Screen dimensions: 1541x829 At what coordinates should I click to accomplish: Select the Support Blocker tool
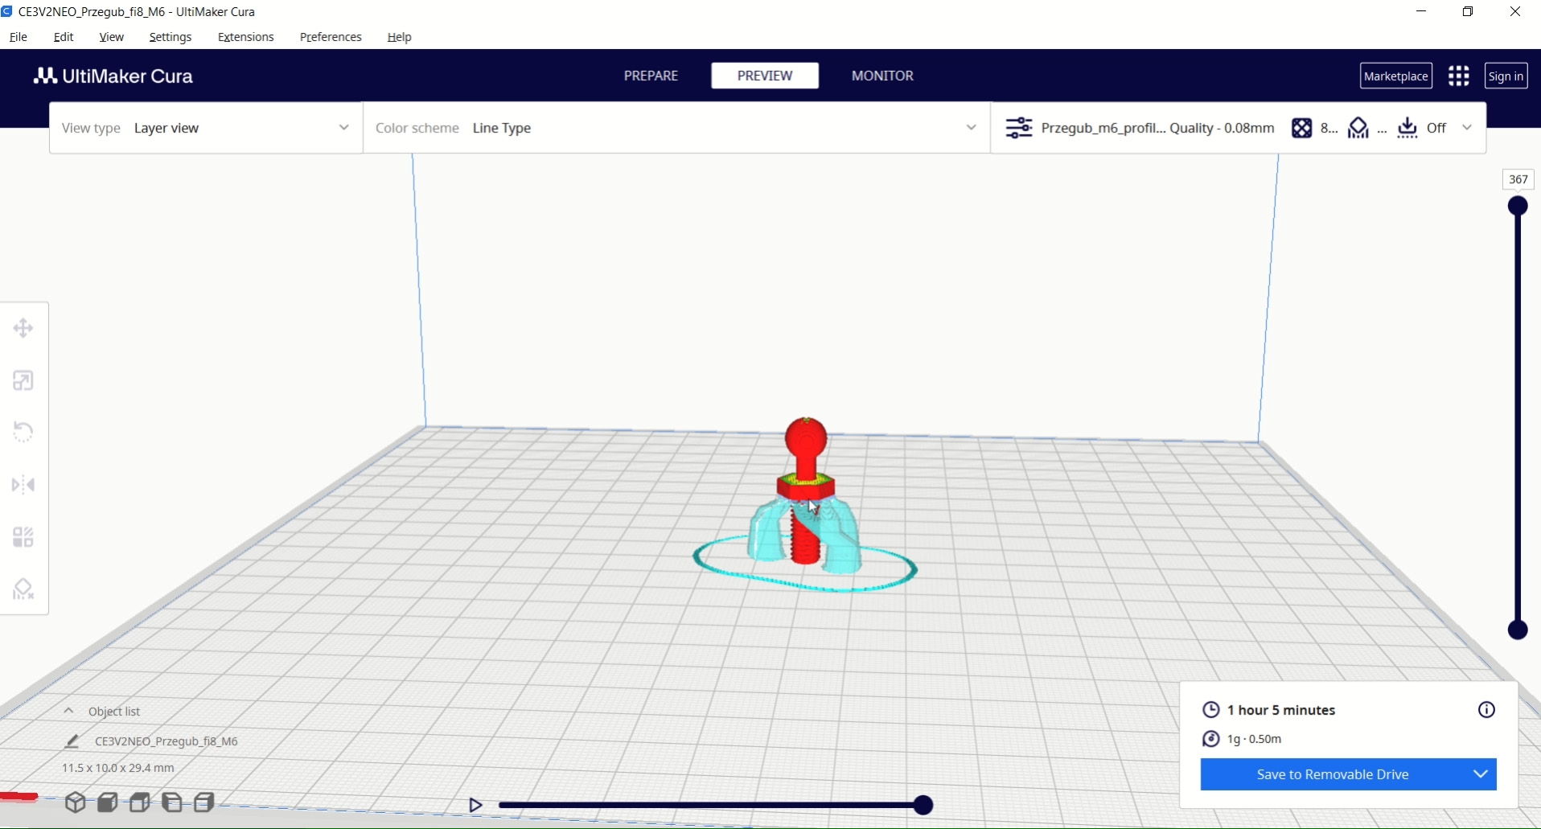click(x=23, y=589)
